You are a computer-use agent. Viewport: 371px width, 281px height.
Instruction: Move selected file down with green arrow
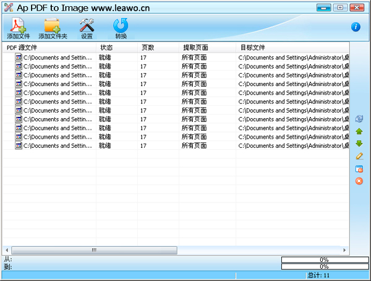(359, 144)
